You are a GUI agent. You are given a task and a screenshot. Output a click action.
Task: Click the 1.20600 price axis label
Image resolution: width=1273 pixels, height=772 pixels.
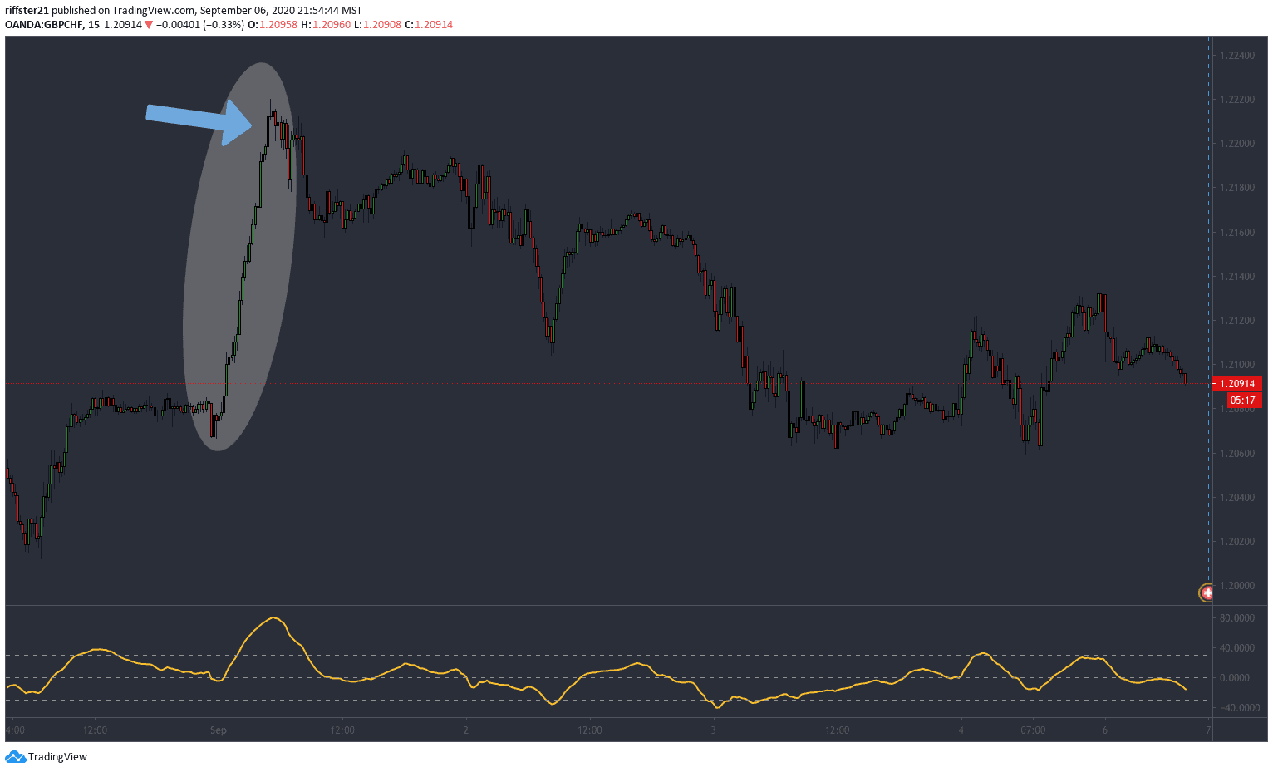click(1237, 454)
